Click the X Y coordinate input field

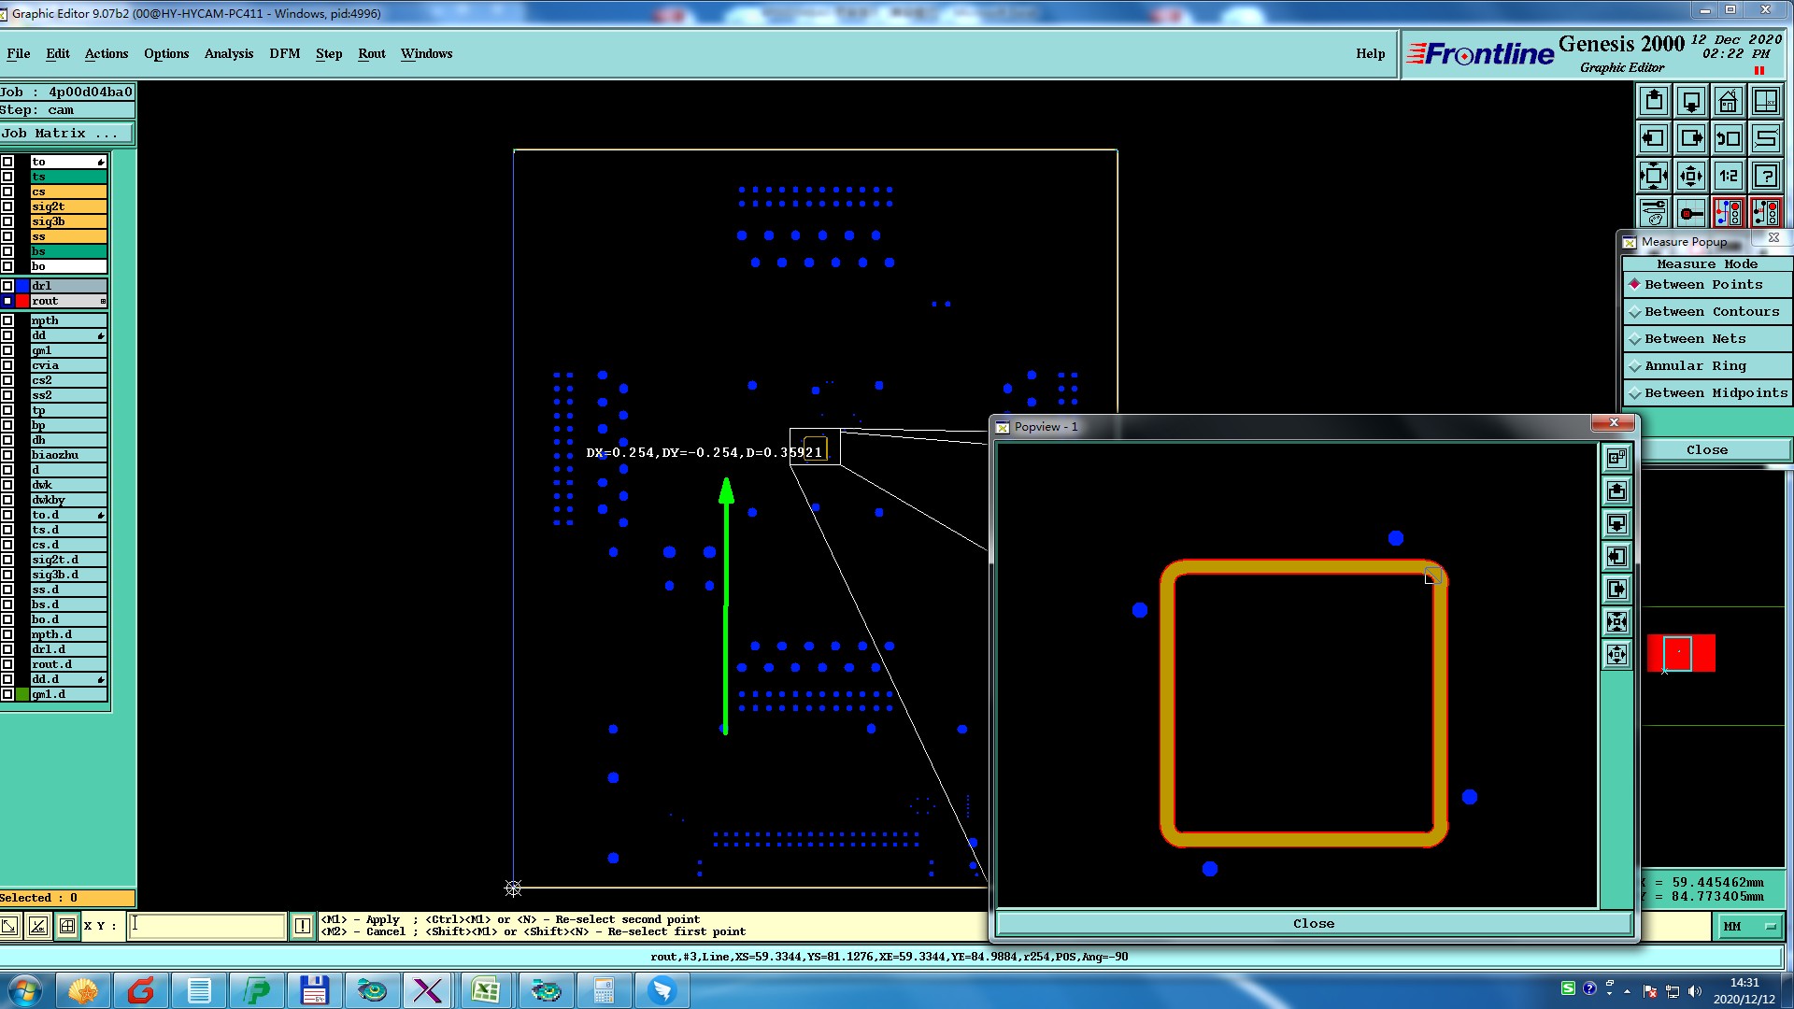pos(206,926)
